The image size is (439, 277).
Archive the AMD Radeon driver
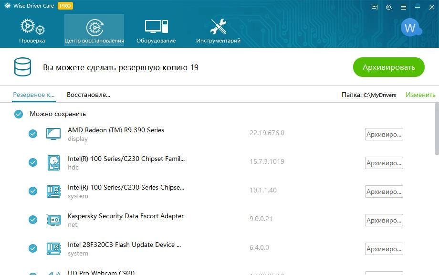click(x=384, y=134)
